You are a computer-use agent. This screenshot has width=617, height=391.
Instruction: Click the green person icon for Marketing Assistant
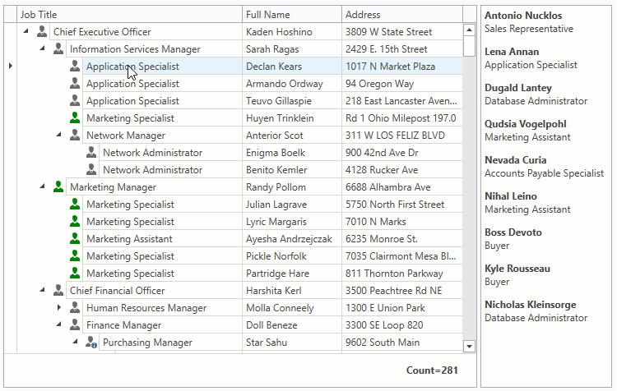(75, 239)
